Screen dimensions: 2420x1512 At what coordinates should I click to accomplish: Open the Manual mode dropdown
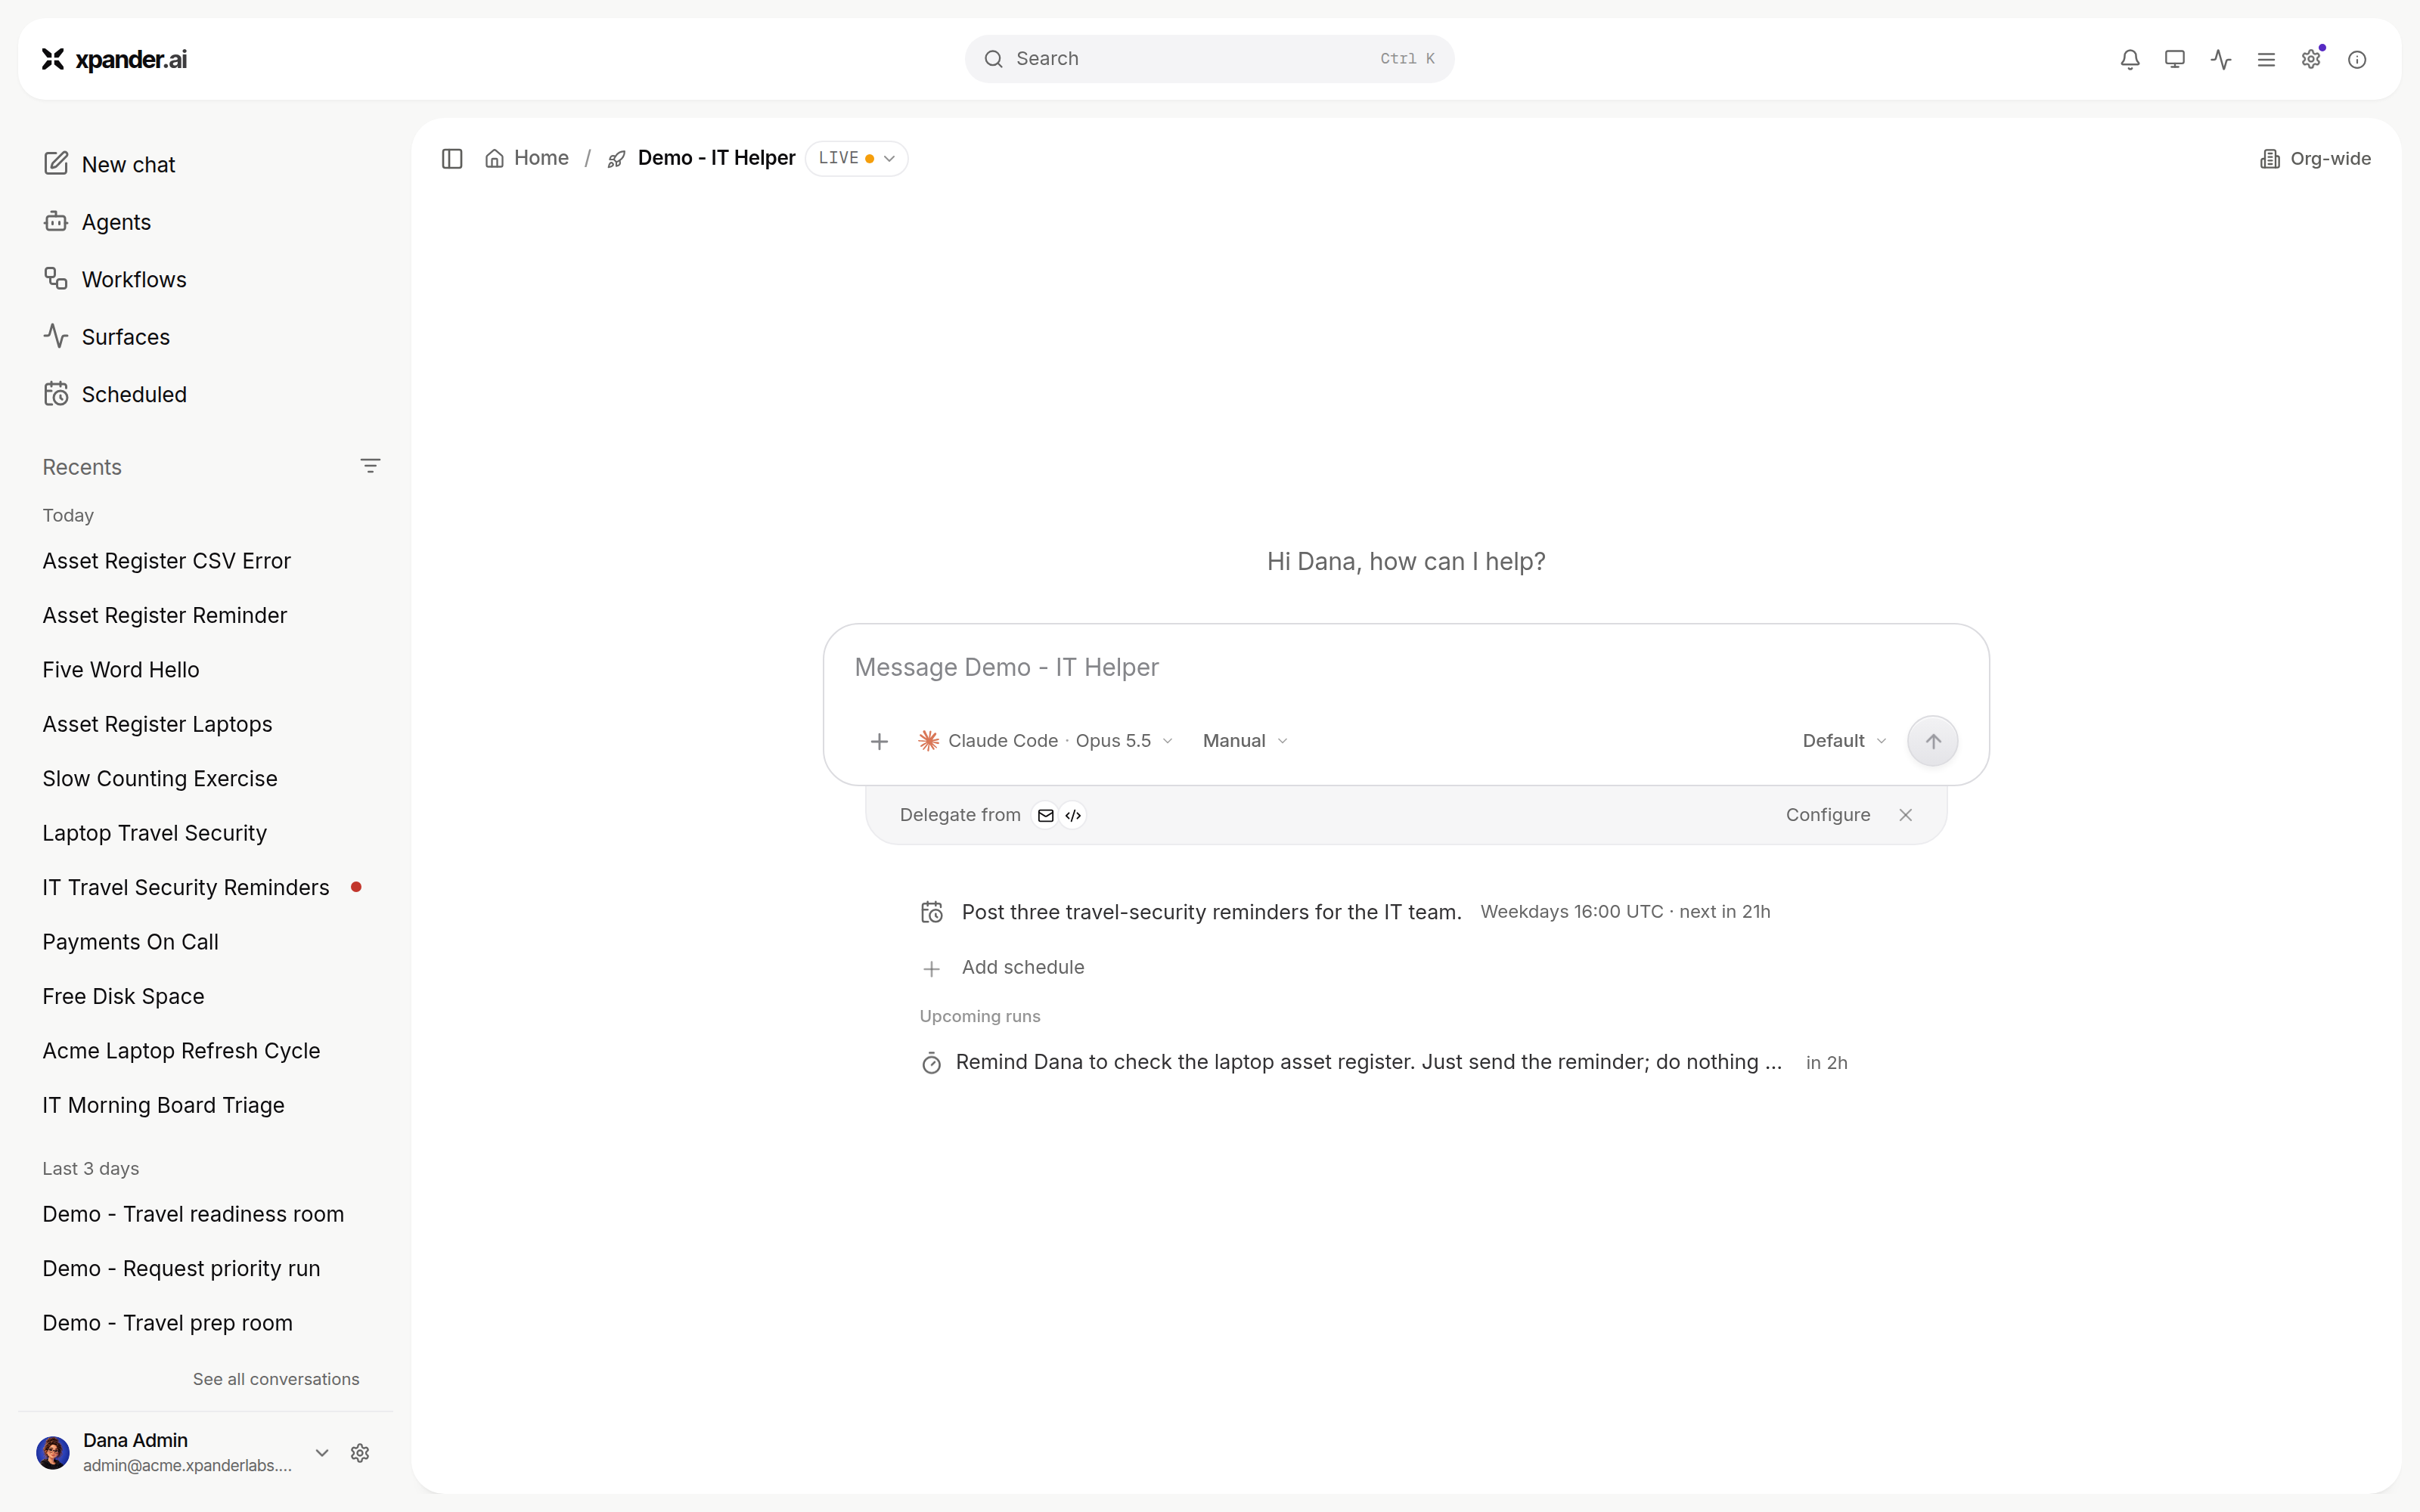pos(1245,741)
